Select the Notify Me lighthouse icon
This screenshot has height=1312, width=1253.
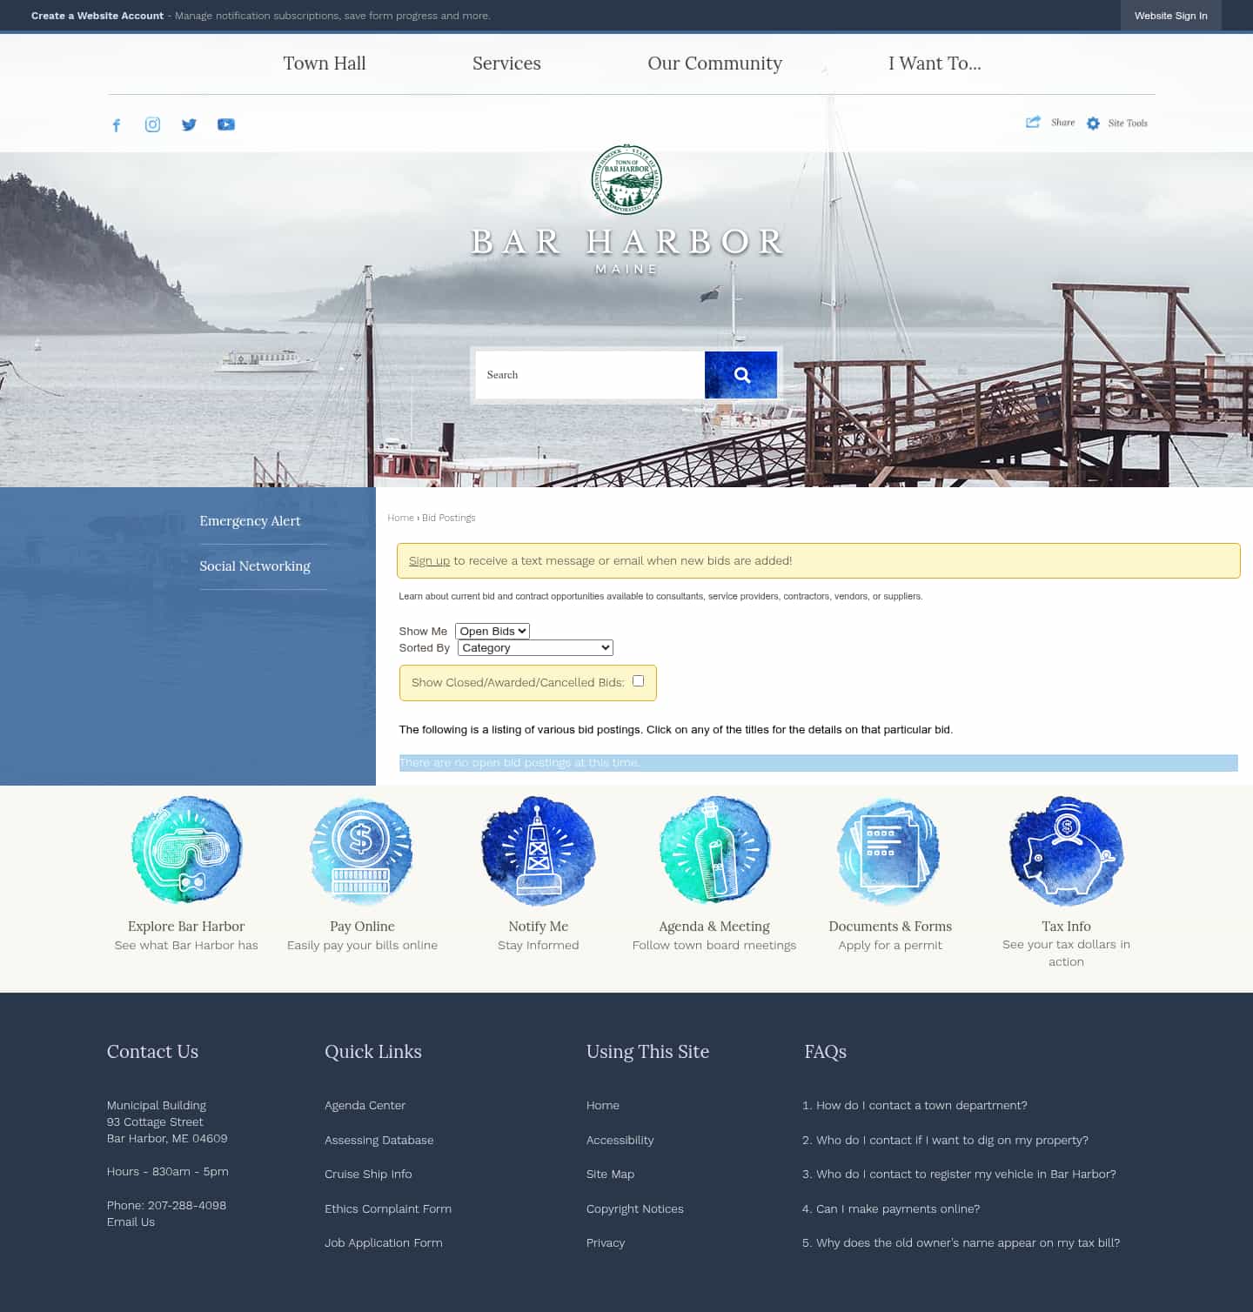(x=538, y=851)
